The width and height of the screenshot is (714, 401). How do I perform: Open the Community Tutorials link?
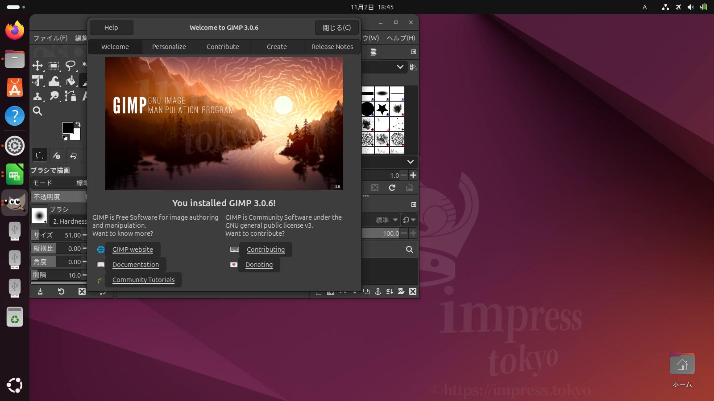pyautogui.click(x=143, y=280)
